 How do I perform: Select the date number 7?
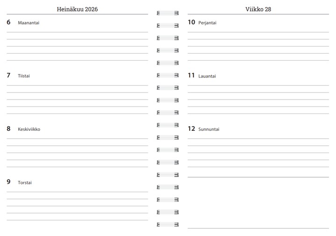click(x=8, y=75)
